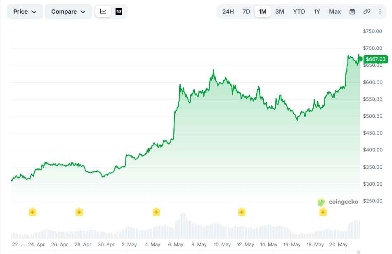This screenshot has width=392, height=254.
Task: Switch to the line chart view icon
Action: coord(103,12)
